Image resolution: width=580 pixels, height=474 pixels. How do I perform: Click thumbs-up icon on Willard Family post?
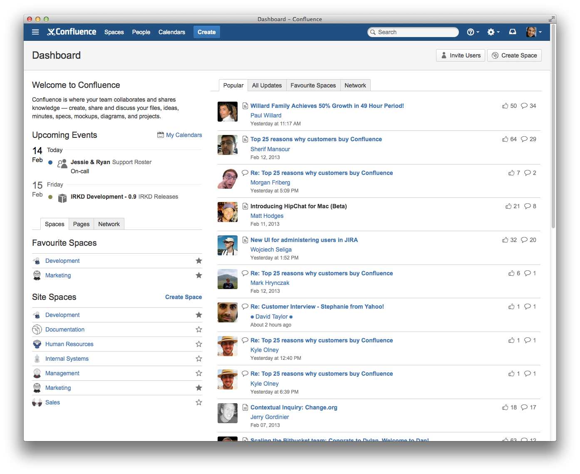[x=505, y=106]
